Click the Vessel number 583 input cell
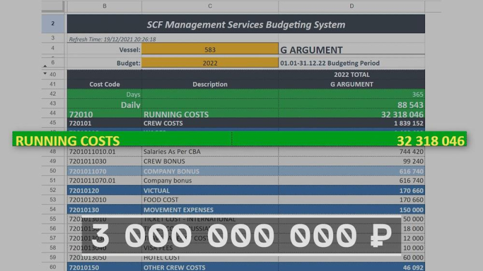 (x=210, y=49)
